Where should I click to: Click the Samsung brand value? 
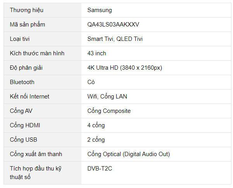pos(100,10)
